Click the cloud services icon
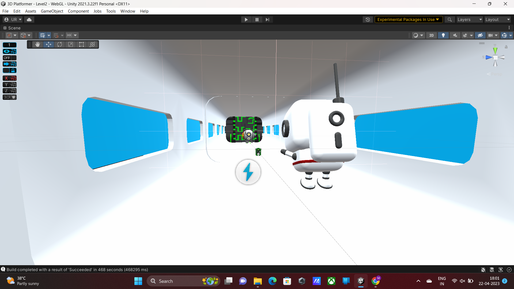The height and width of the screenshot is (289, 514). click(x=29, y=20)
